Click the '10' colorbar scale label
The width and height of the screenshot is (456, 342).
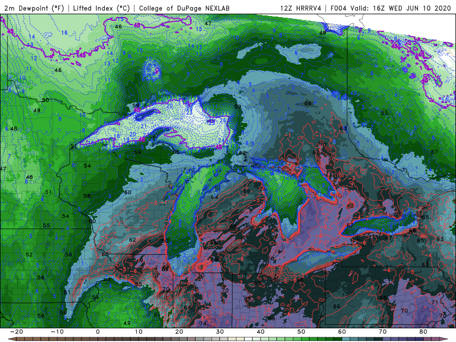point(139,332)
